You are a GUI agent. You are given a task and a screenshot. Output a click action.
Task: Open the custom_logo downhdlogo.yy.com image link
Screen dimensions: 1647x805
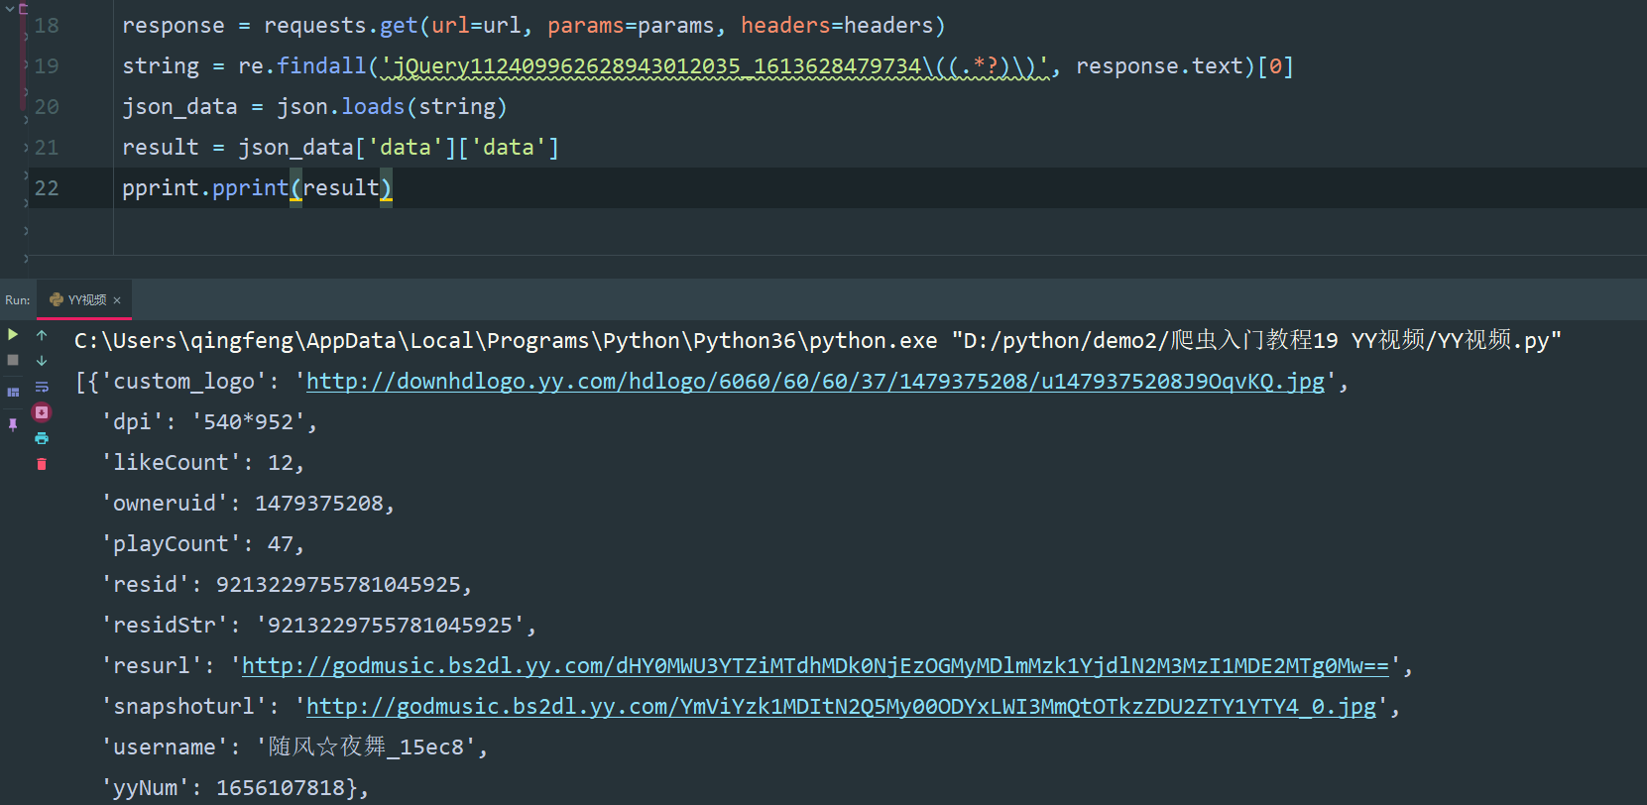coord(815,382)
